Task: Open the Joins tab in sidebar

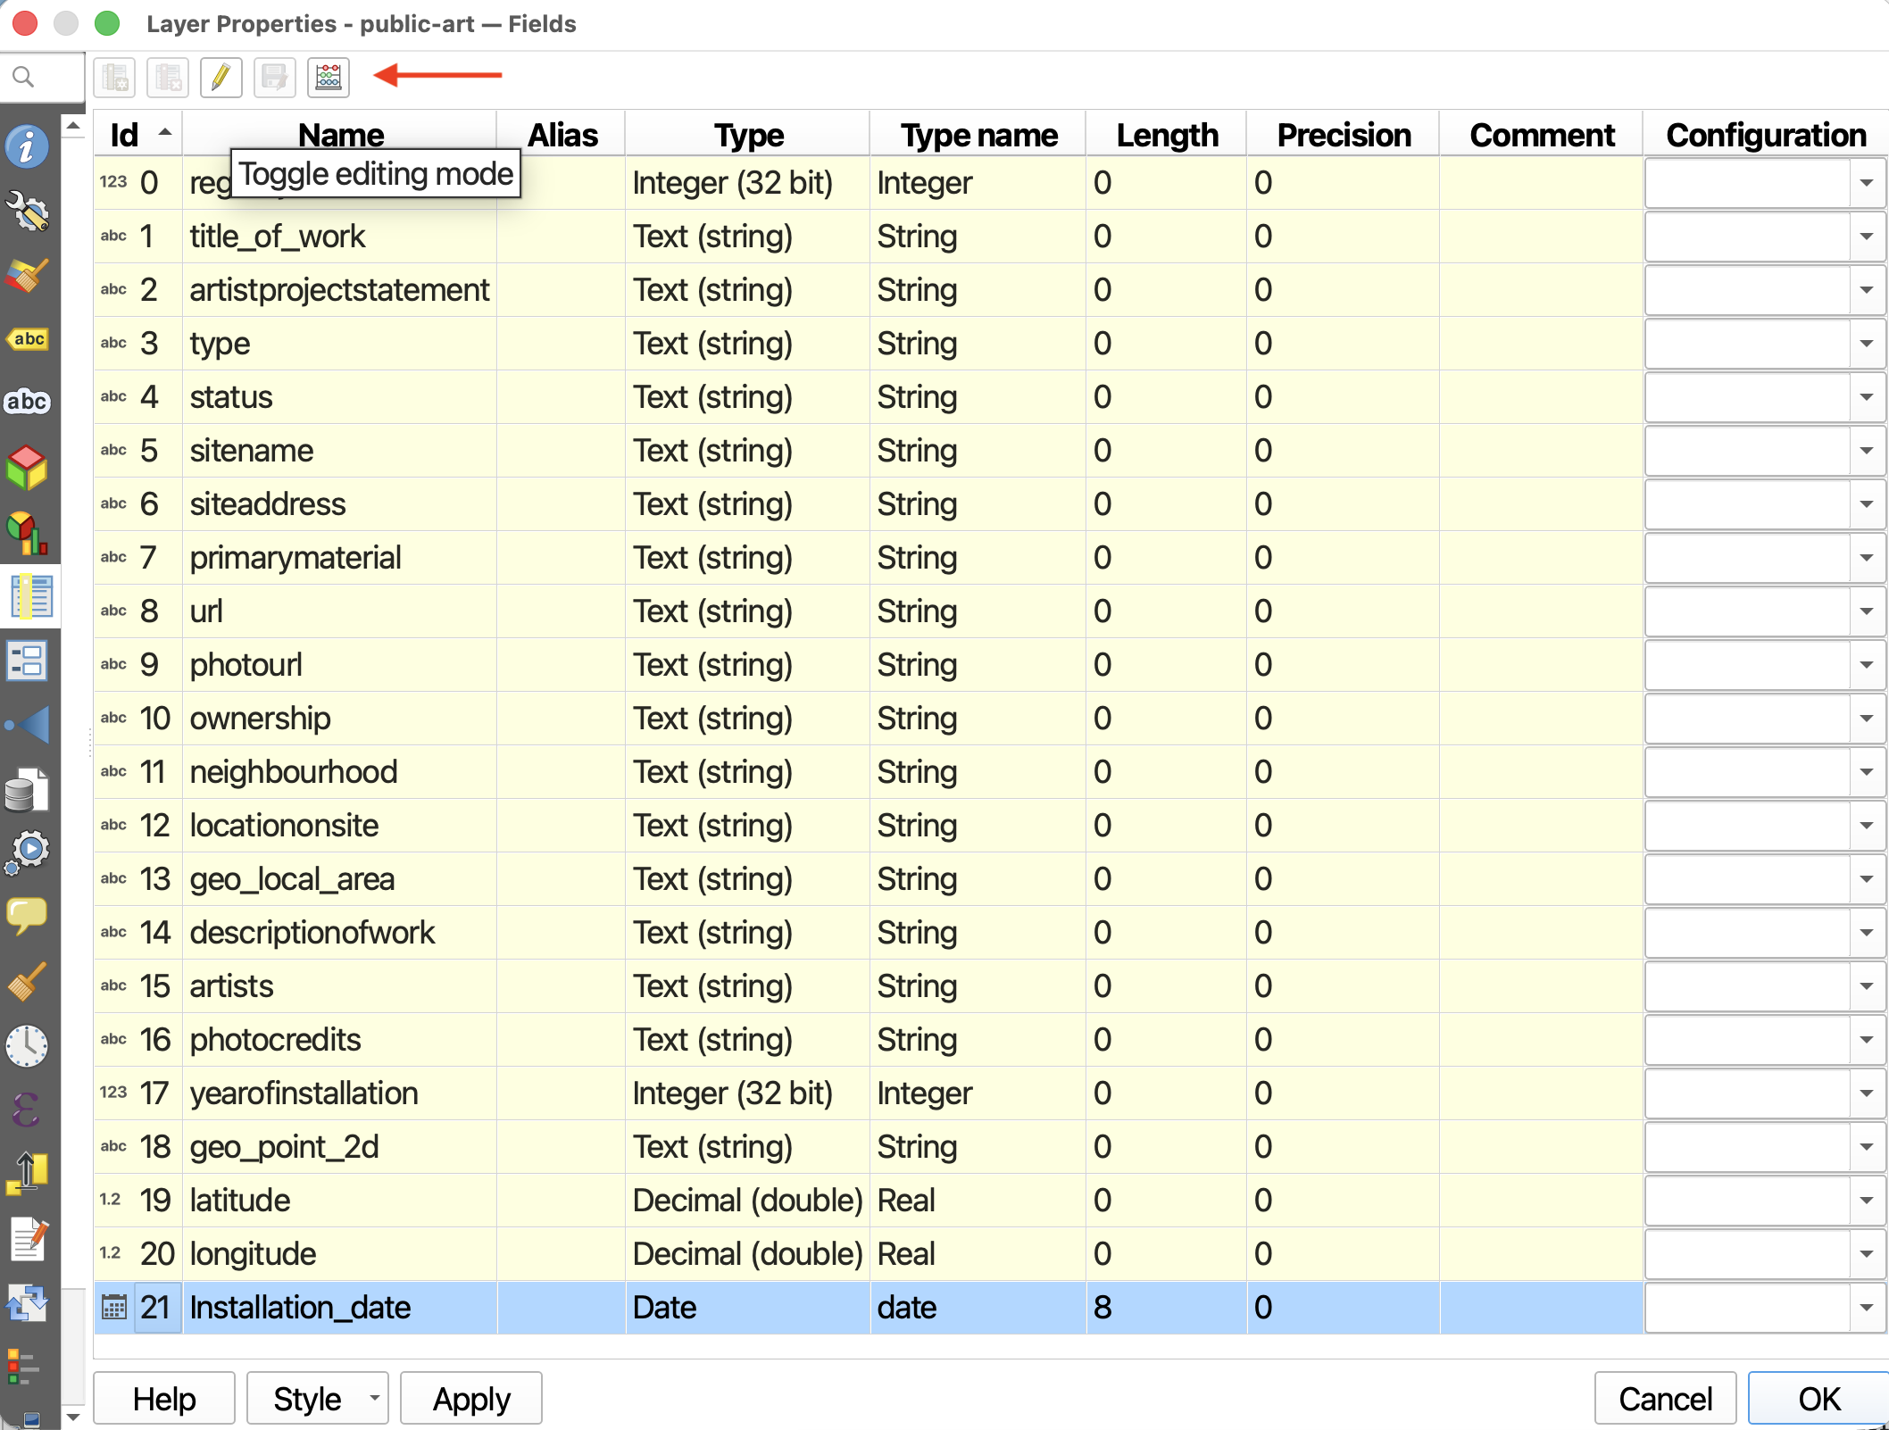Action: [x=28, y=725]
